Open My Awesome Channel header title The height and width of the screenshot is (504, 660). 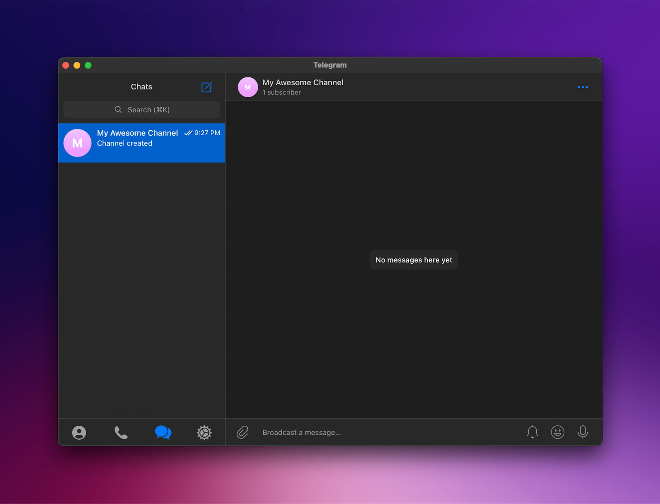pos(303,82)
